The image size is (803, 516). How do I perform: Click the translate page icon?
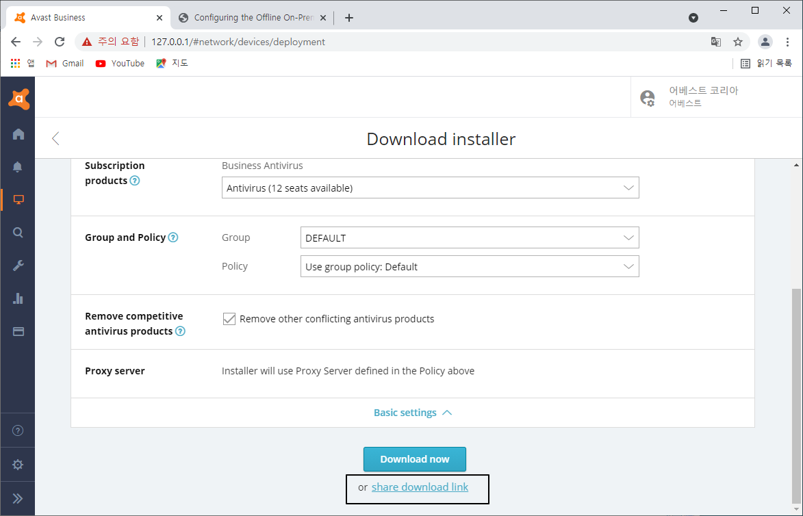tap(716, 42)
